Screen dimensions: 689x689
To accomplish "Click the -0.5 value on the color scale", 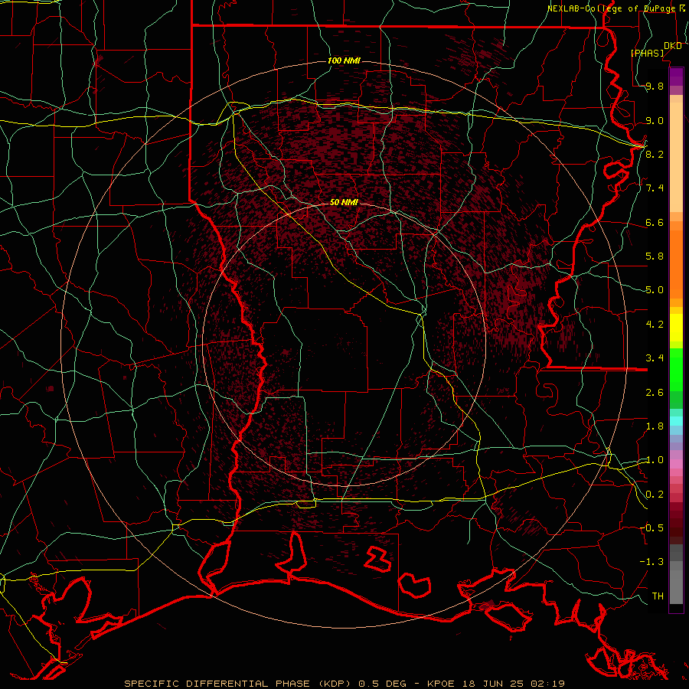I will 651,527.
